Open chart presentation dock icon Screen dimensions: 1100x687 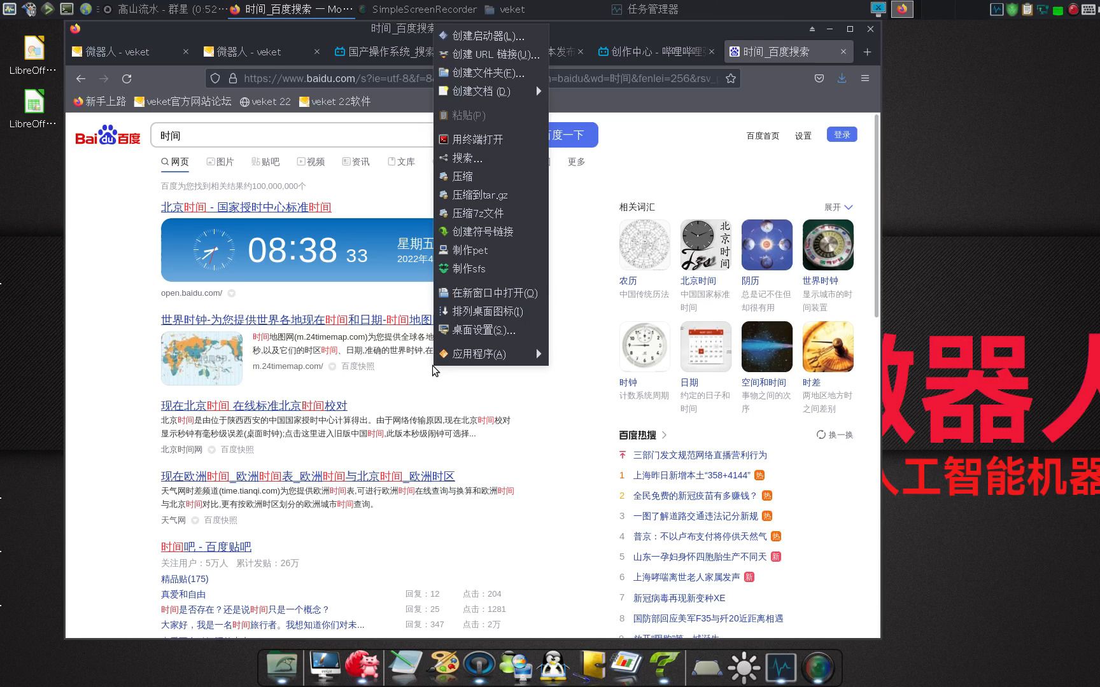click(627, 665)
